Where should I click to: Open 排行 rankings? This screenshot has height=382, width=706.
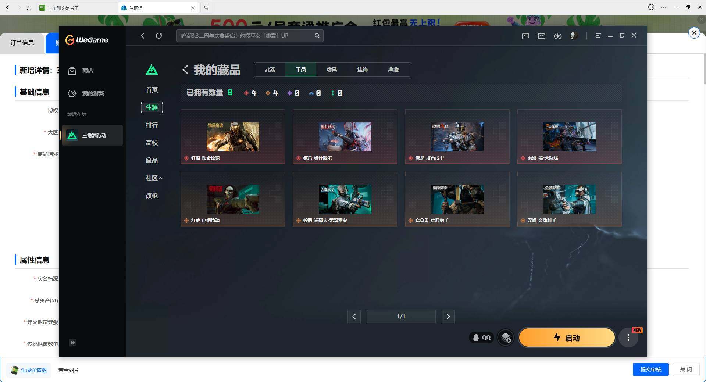tap(152, 125)
